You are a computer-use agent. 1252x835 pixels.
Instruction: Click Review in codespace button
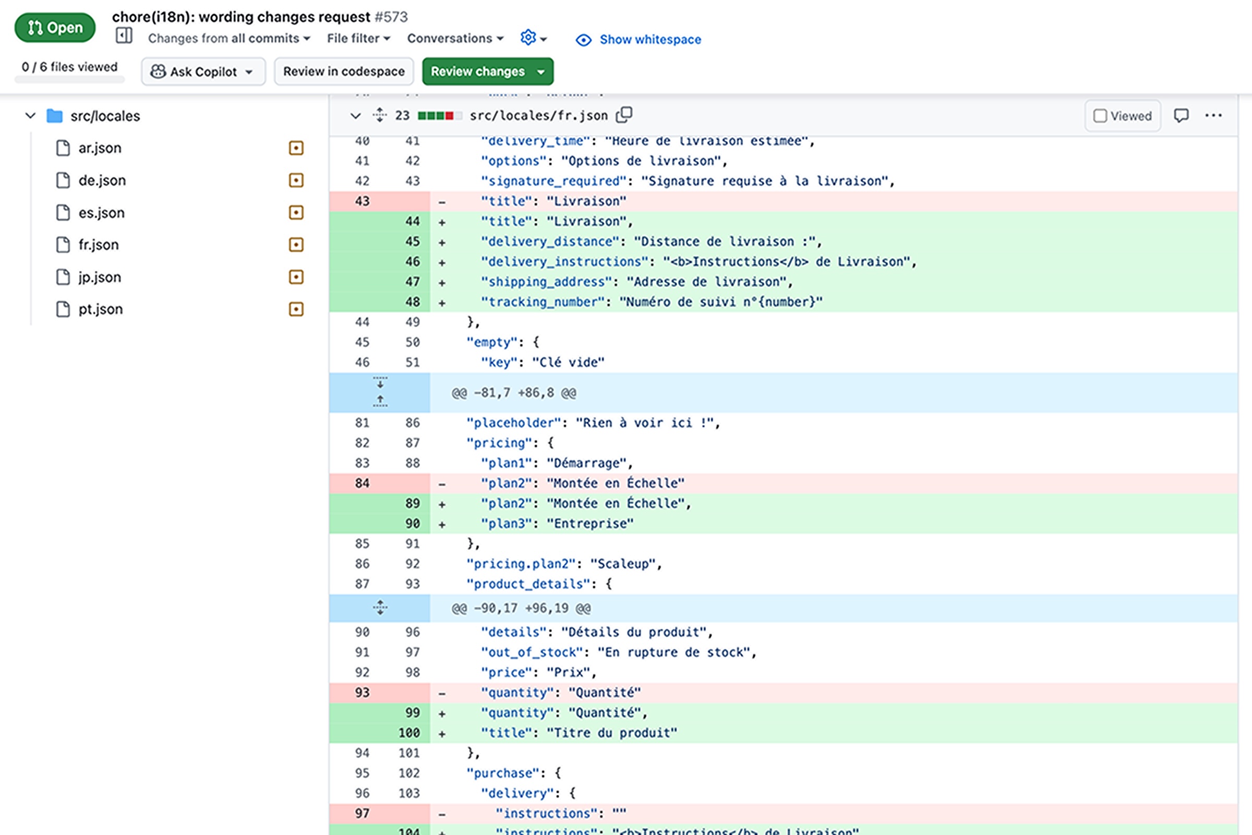(x=343, y=71)
